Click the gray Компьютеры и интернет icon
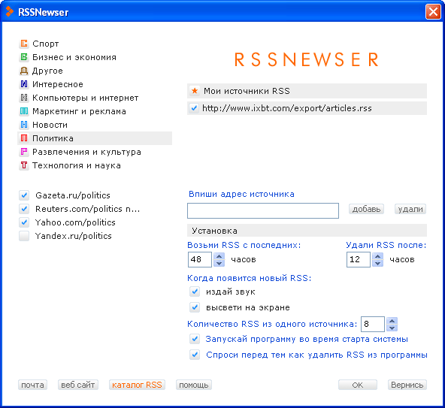 point(24,98)
